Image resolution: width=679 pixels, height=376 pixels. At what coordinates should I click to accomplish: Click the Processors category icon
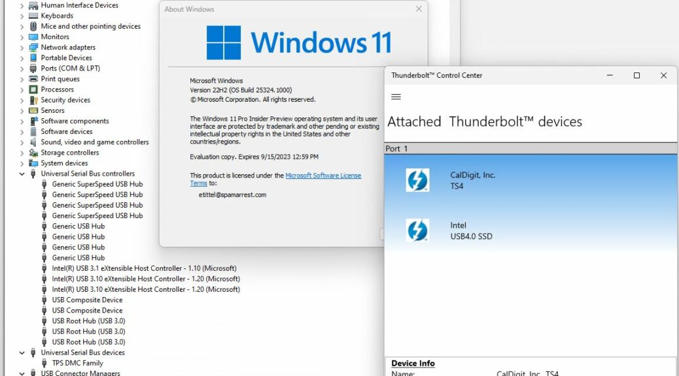pyautogui.click(x=33, y=89)
